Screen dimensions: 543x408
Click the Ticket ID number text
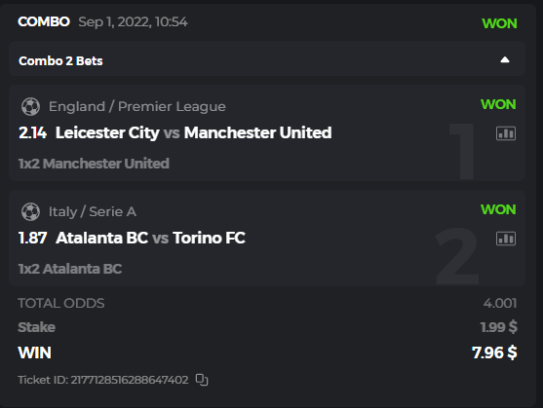click(103, 380)
